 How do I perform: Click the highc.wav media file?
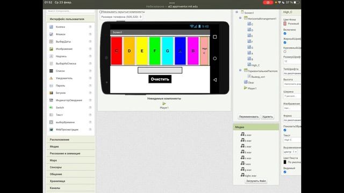point(248,175)
